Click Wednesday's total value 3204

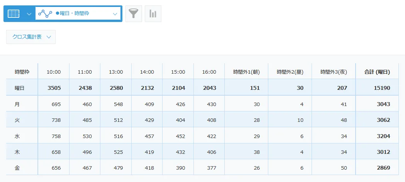click(x=383, y=136)
